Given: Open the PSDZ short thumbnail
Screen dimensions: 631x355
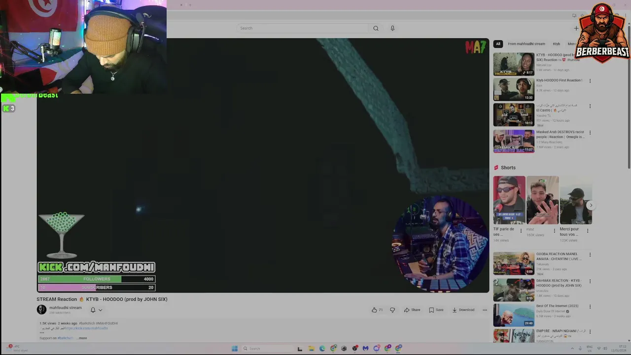Looking at the screenshot, I should [x=542, y=200].
